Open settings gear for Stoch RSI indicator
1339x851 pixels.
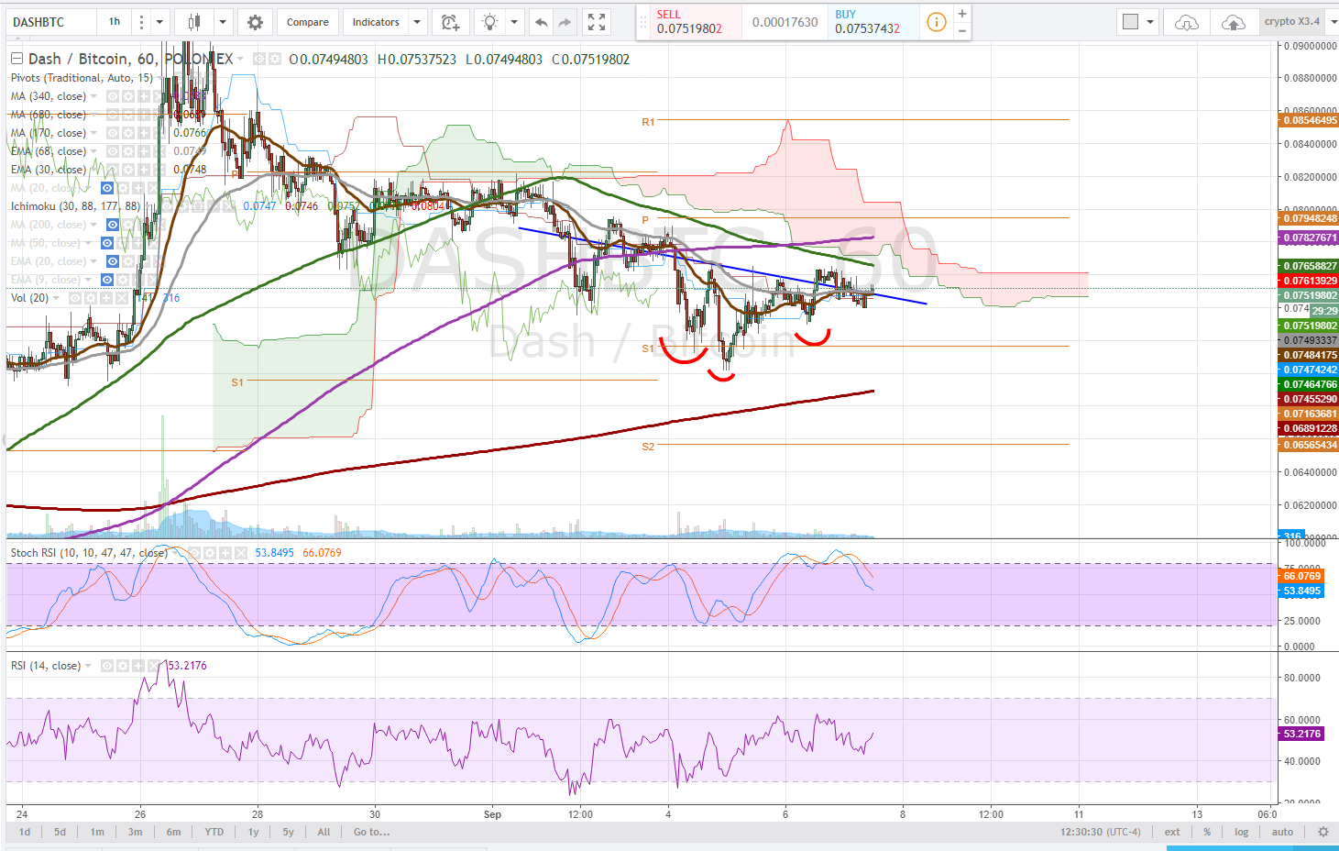pyautogui.click(x=210, y=553)
